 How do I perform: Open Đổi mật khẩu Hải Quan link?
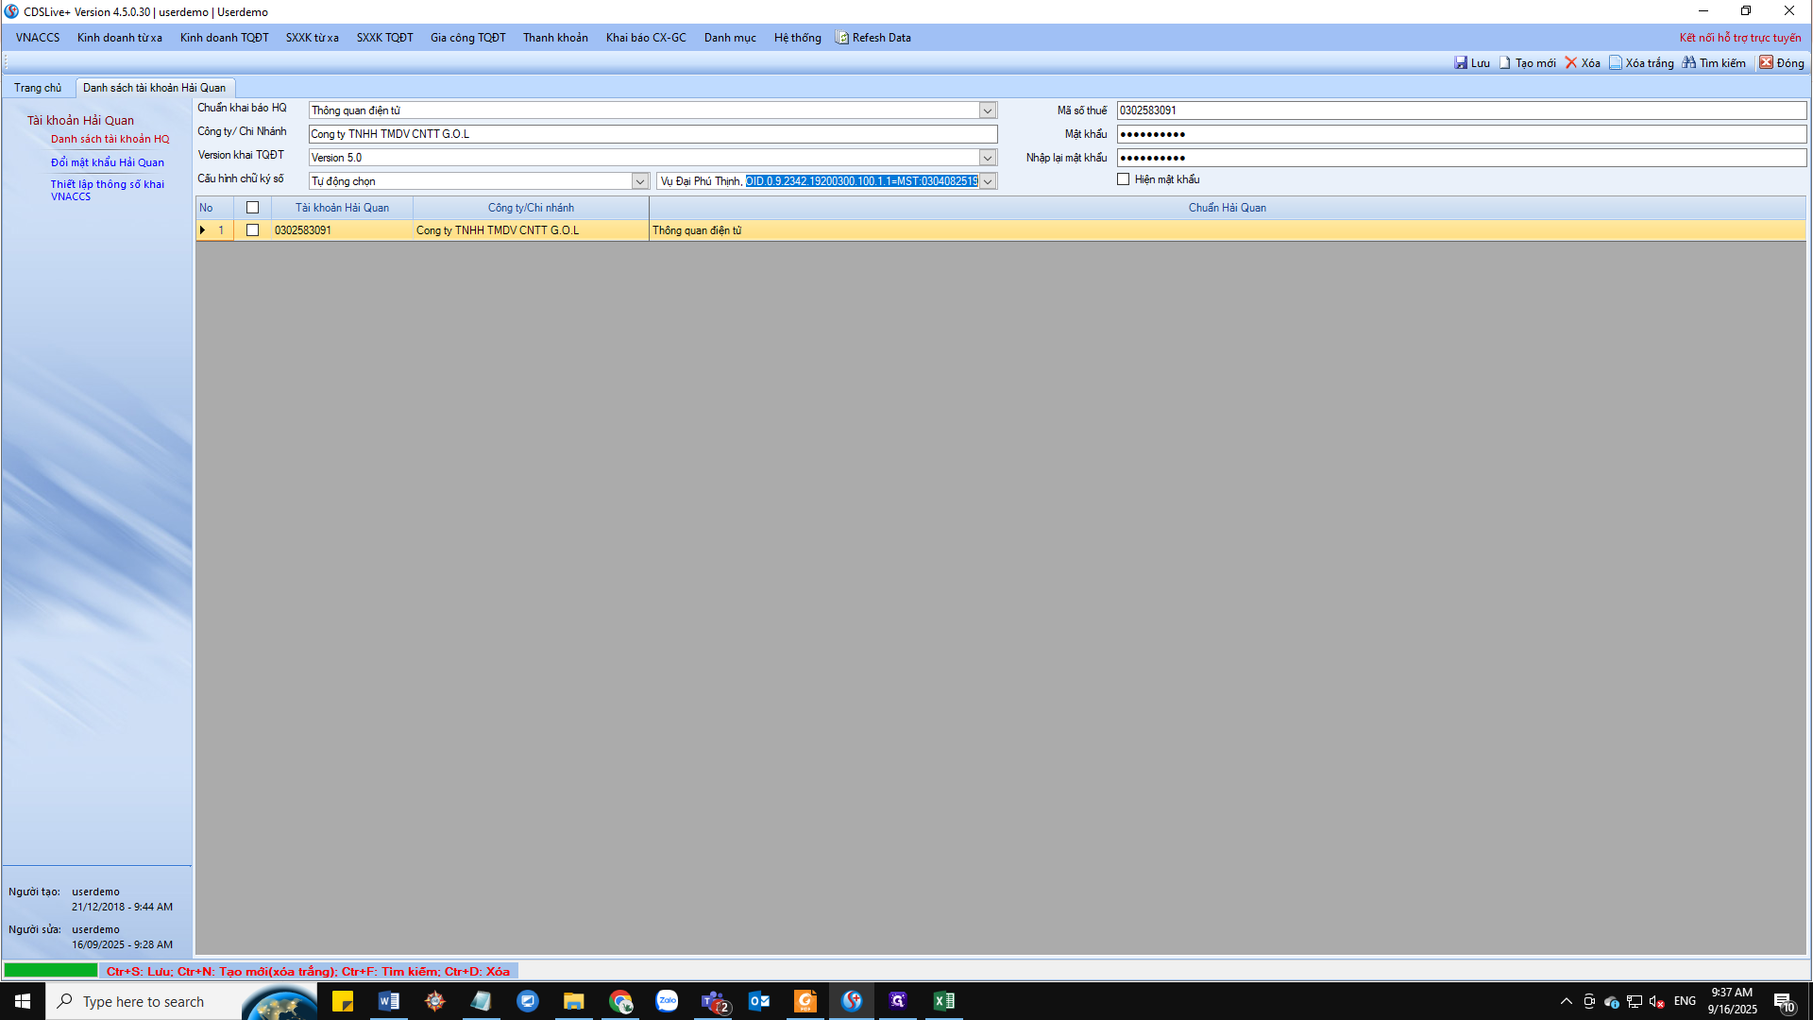108,162
